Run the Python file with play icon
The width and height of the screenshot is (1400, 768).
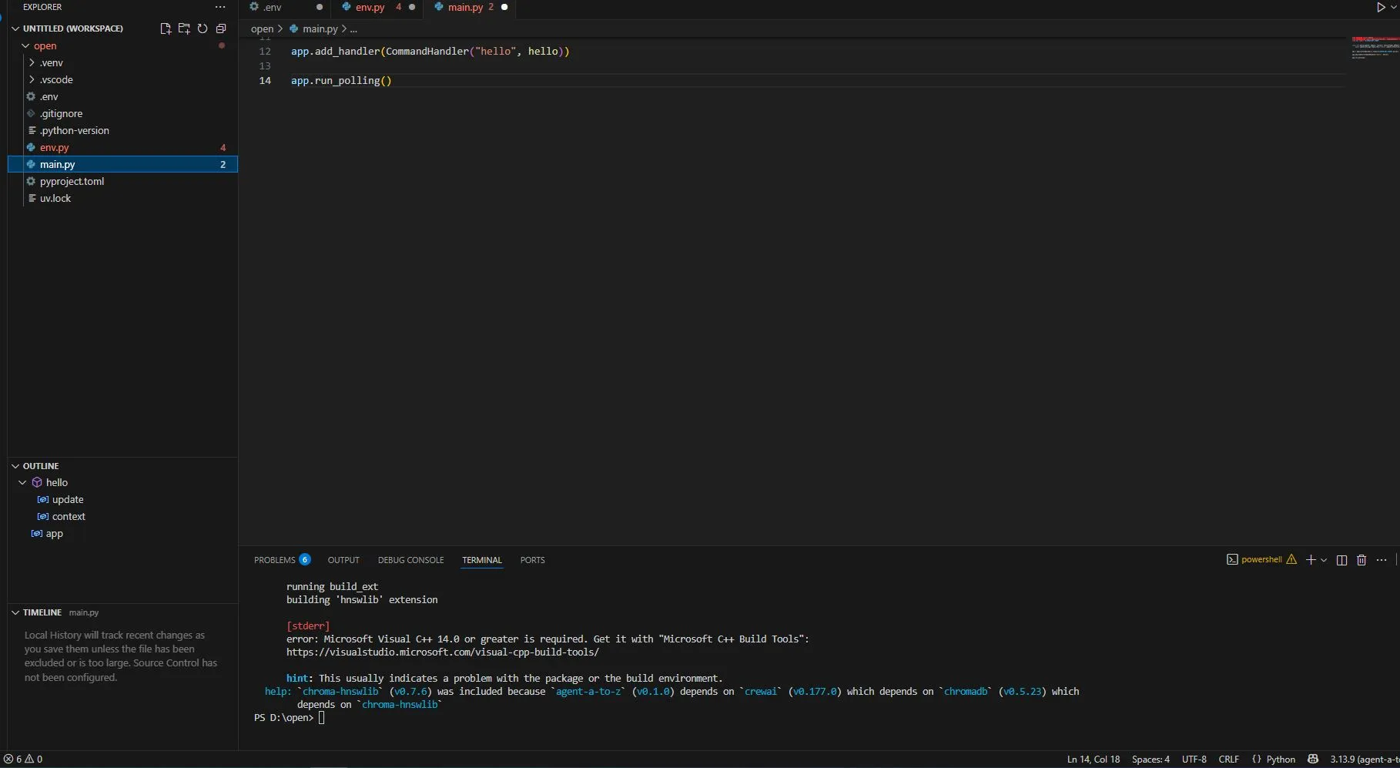[x=1381, y=7]
